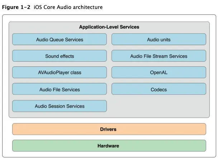Image resolution: width=218 pixels, height=160 pixels.
Task: Click the AVAudioPlayer class block
Action: click(x=60, y=72)
